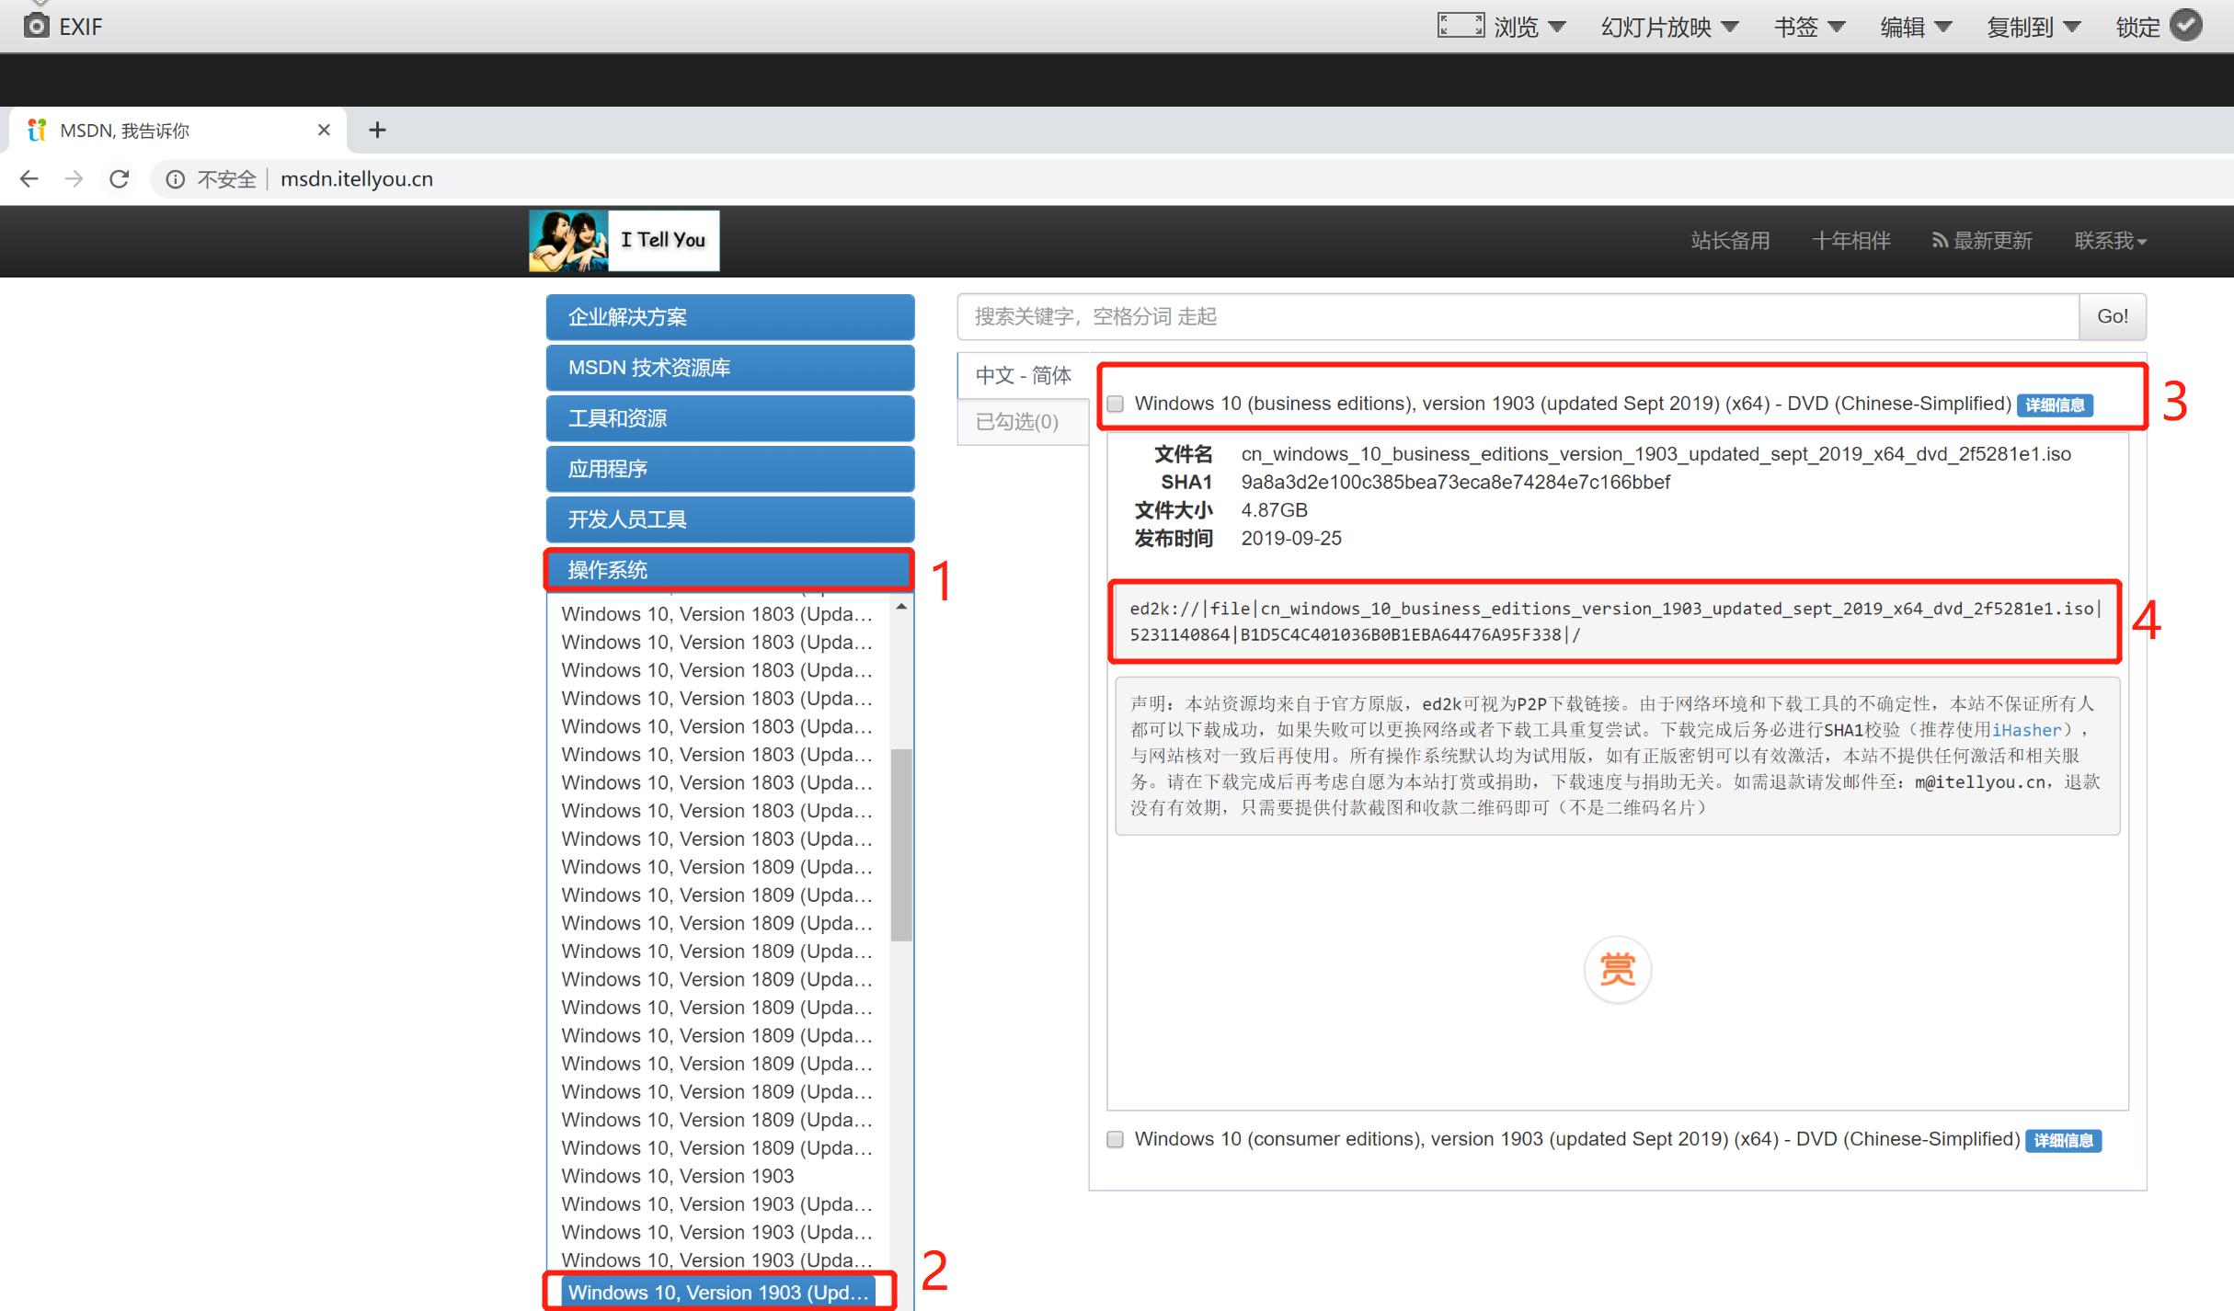Click the EXIF camera icon
This screenshot has width=2234, height=1311.
37,25
